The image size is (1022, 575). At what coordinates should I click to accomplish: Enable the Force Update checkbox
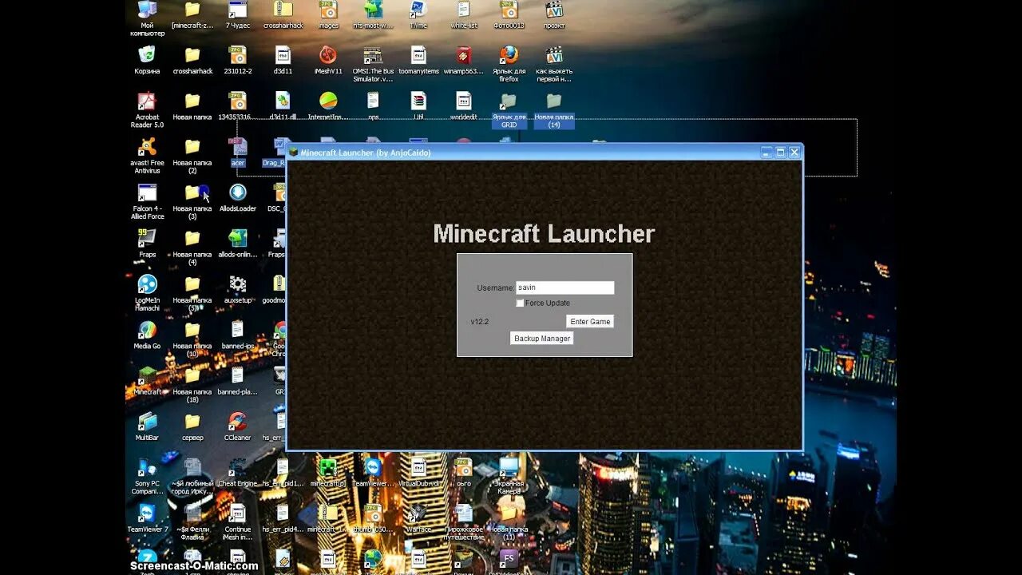pyautogui.click(x=520, y=303)
